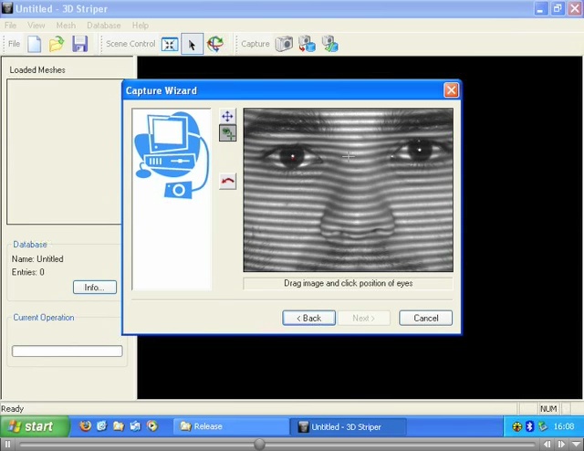Cancel the Capture Wizard

426,318
